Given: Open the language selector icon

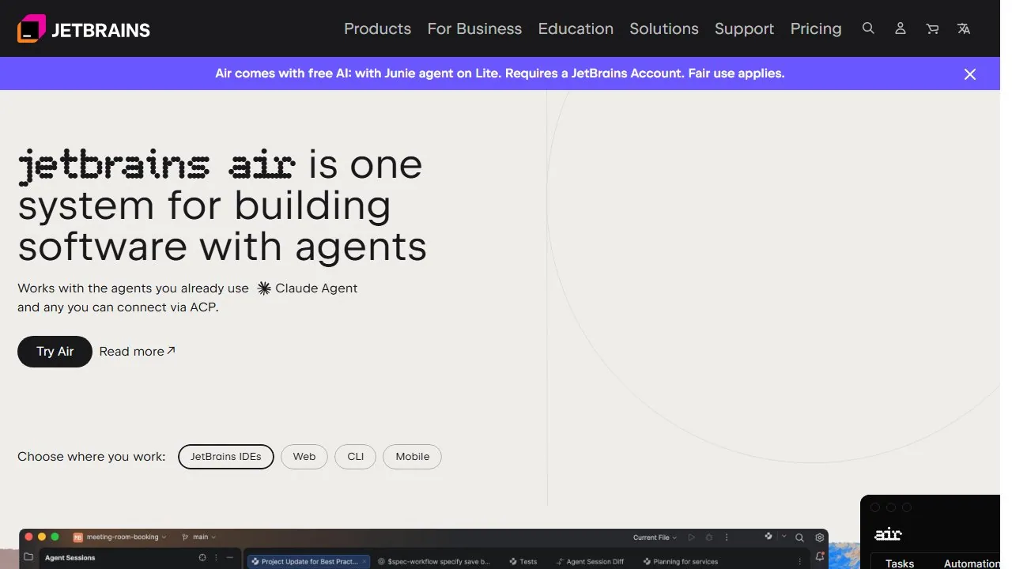Looking at the screenshot, I should 964,28.
